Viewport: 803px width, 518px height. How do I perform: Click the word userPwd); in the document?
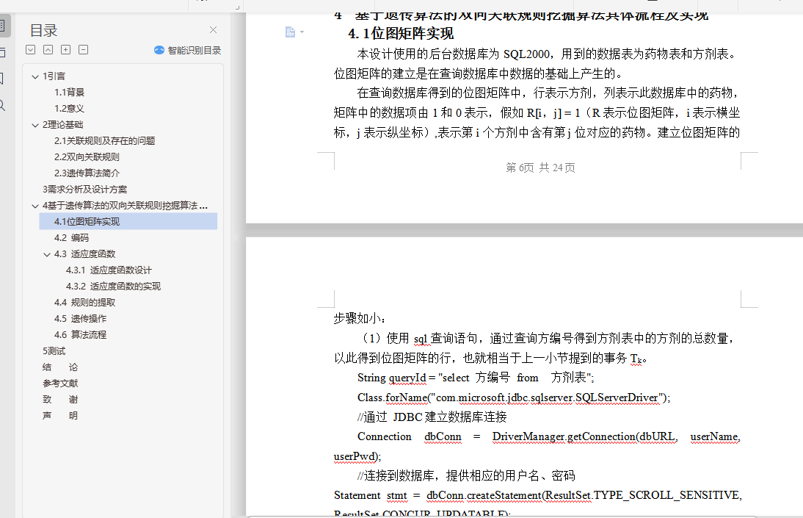click(x=357, y=456)
